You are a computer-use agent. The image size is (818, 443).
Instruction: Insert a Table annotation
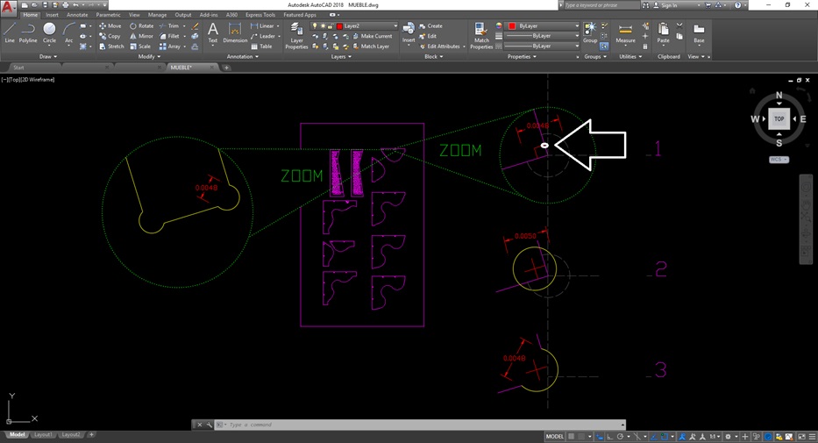tap(261, 46)
